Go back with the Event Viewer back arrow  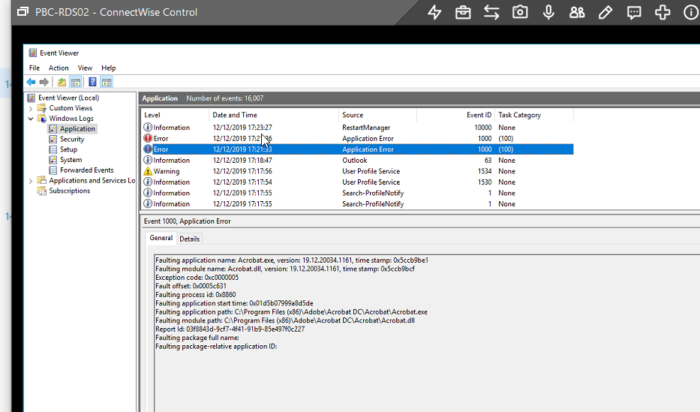pyautogui.click(x=31, y=82)
